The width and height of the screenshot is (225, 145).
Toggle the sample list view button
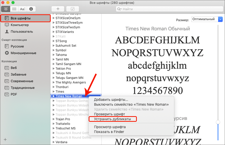coord(6,9)
